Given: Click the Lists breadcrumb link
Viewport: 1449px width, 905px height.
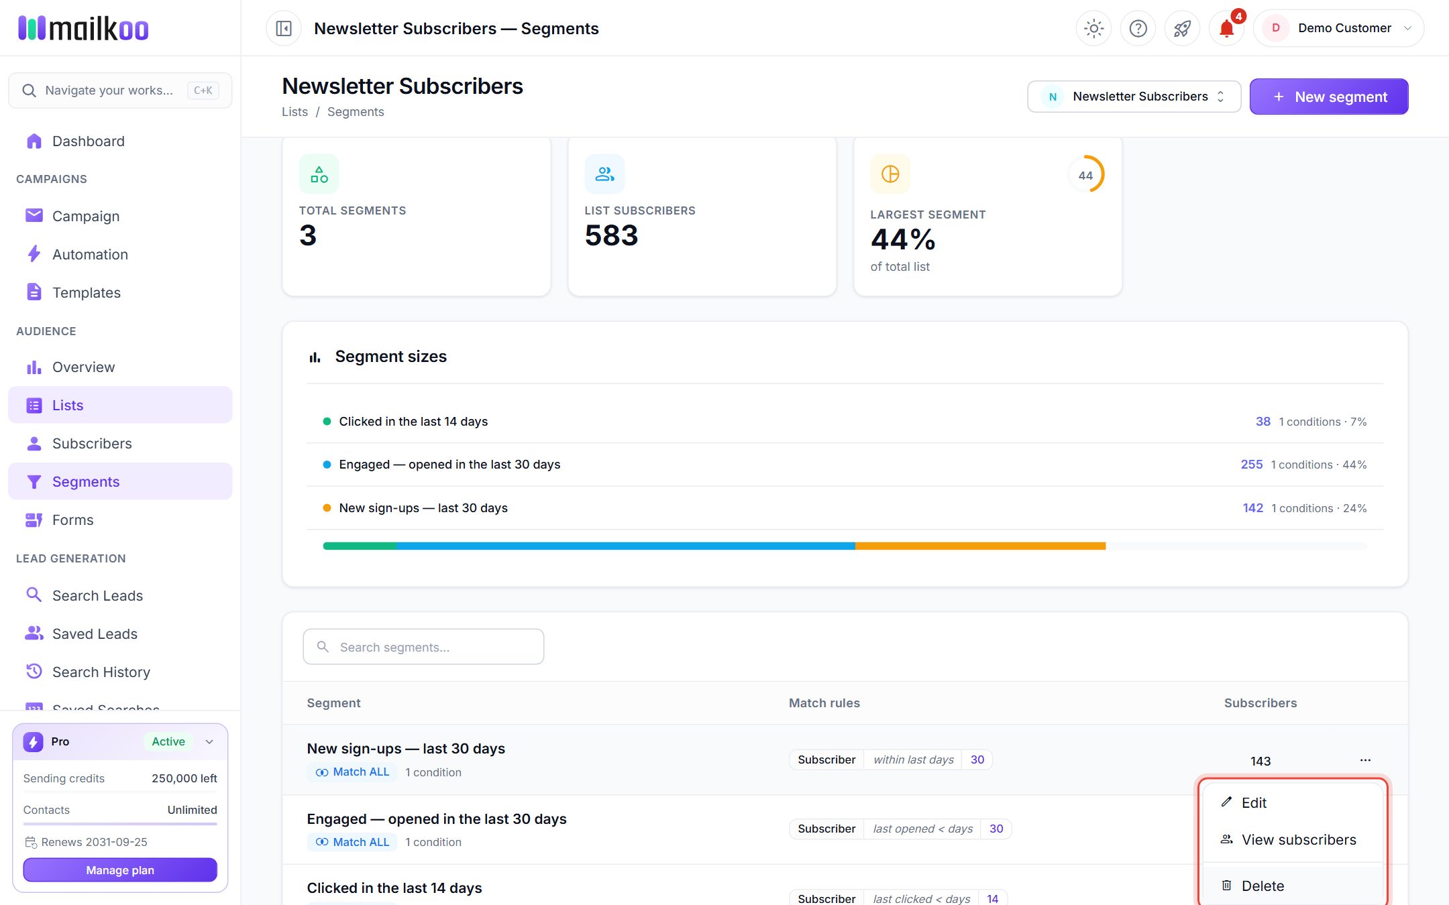Looking at the screenshot, I should 294,112.
